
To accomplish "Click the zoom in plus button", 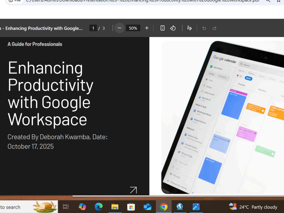I will tap(147, 28).
